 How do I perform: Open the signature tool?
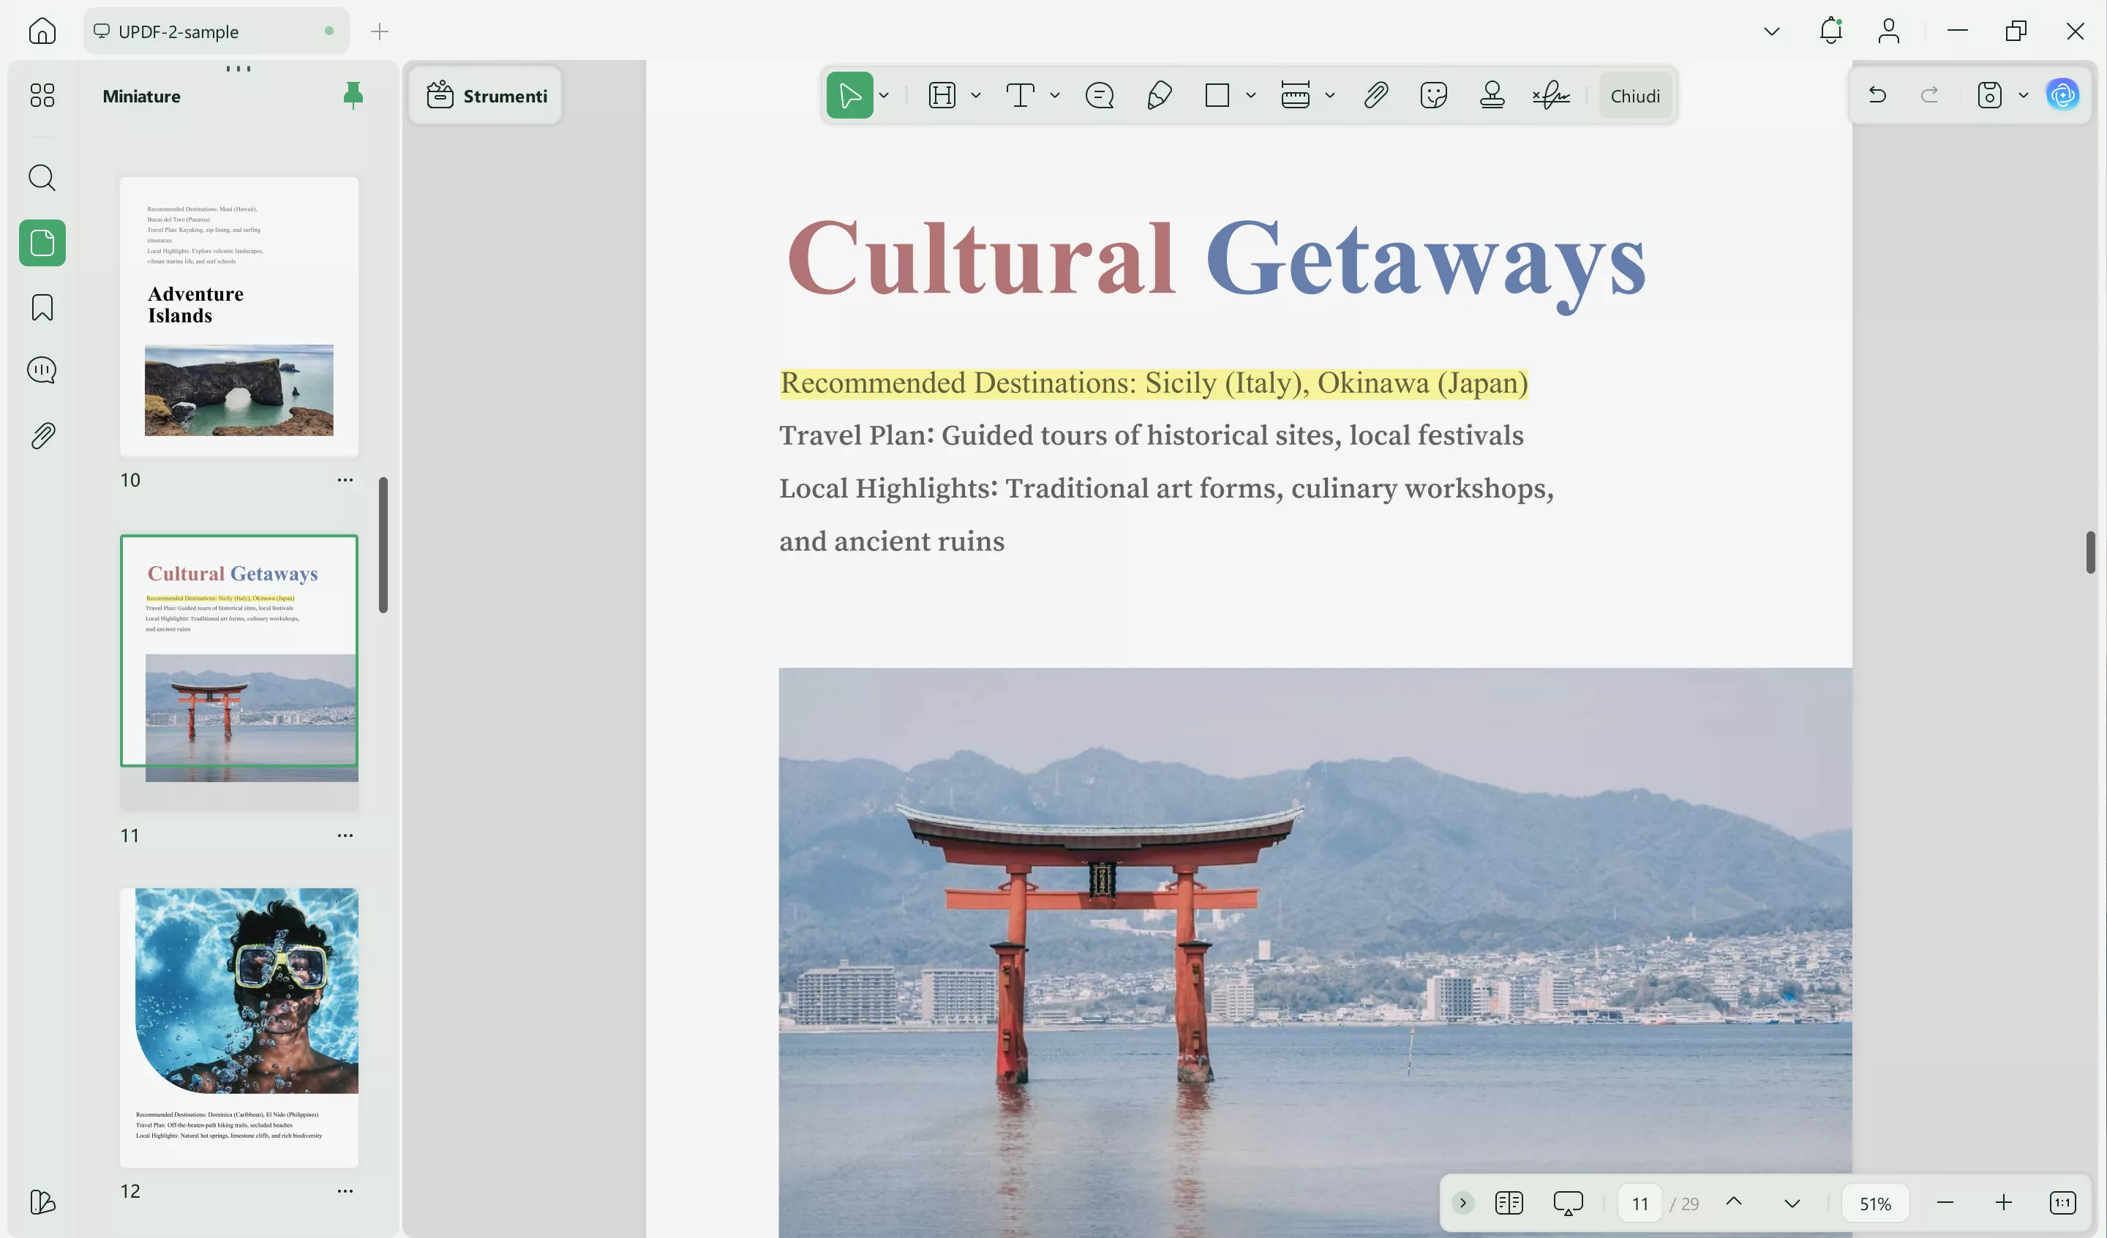coord(1551,95)
